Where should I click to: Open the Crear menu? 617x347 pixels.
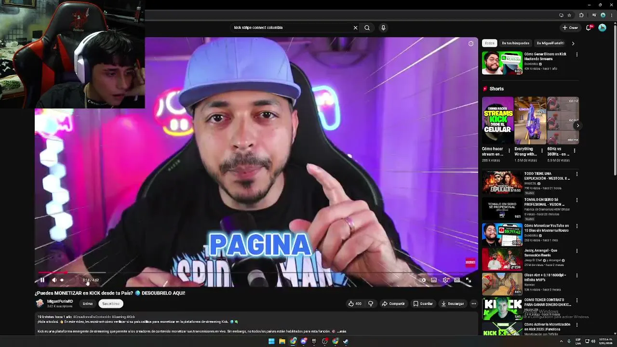(x=570, y=27)
